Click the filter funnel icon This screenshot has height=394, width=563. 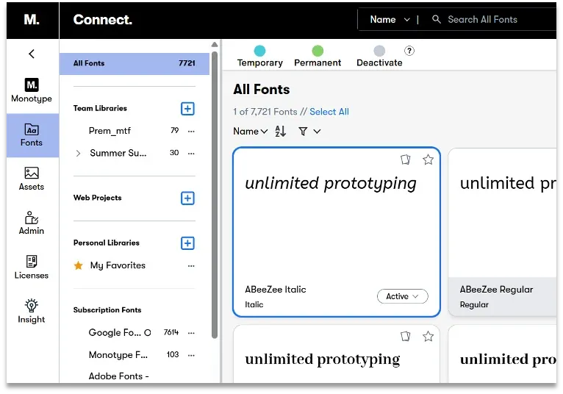[303, 132]
